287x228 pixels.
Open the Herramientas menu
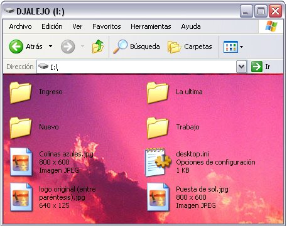151,26
